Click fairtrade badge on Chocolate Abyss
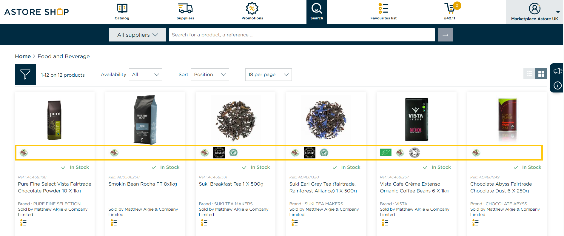This screenshot has width=564, height=236. [476, 153]
